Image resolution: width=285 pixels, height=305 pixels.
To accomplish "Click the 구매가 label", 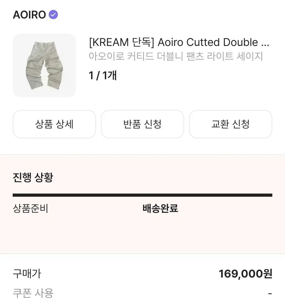I will click(27, 274).
